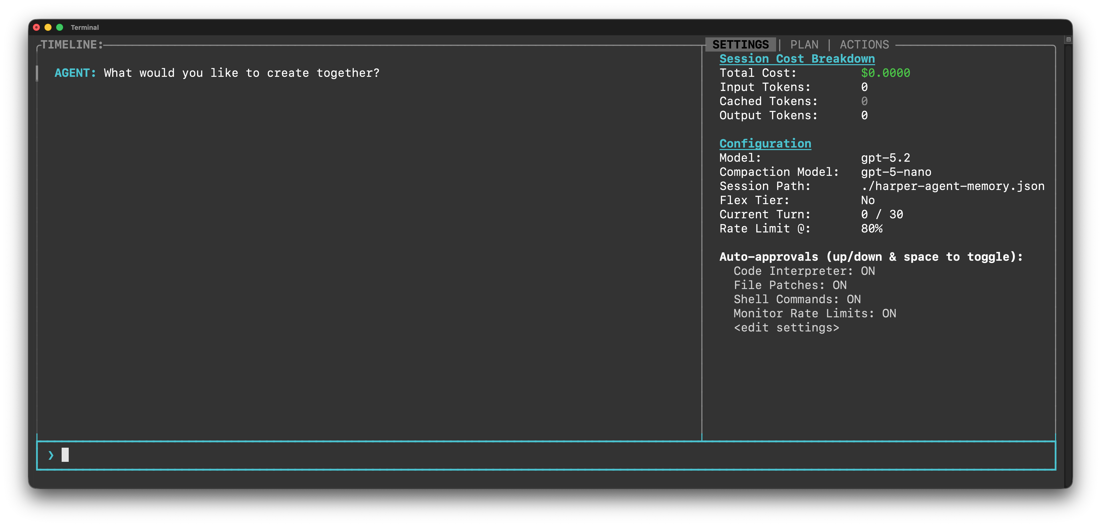Image resolution: width=1101 pixels, height=526 pixels.
Task: Focus the command prompt input field
Action: (546, 455)
